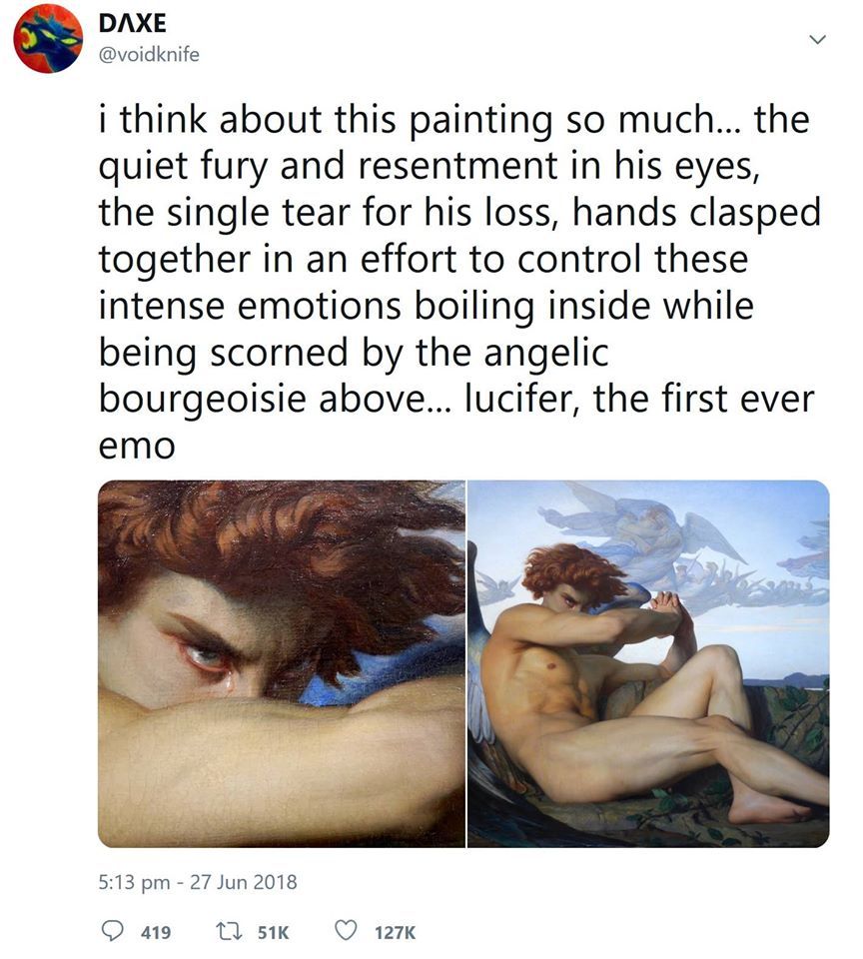The height and width of the screenshot is (959, 863).
Task: View the 419 replies count
Action: (156, 932)
